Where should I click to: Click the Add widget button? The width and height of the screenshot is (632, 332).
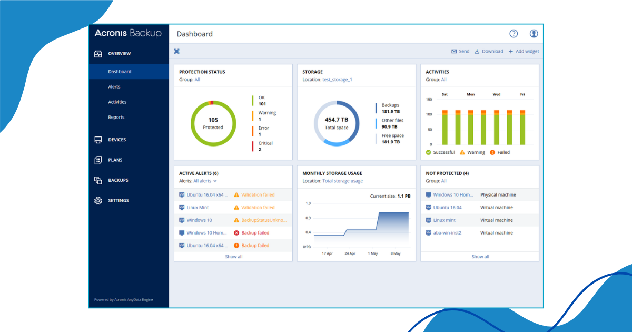[524, 51]
